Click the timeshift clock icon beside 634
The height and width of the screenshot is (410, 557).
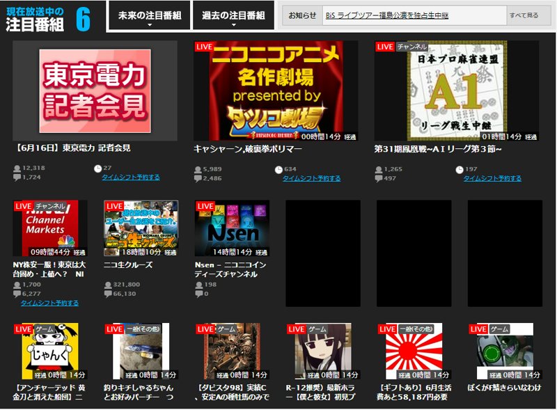278,169
